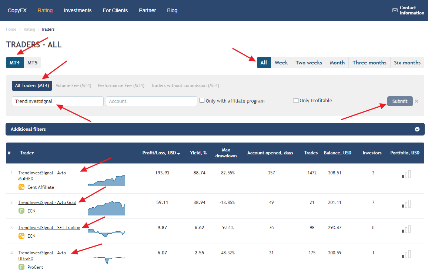Image resolution: width=428 pixels, height=271 pixels.
Task: Sort by Profit/Loss, USD column header
Action: click(161, 153)
